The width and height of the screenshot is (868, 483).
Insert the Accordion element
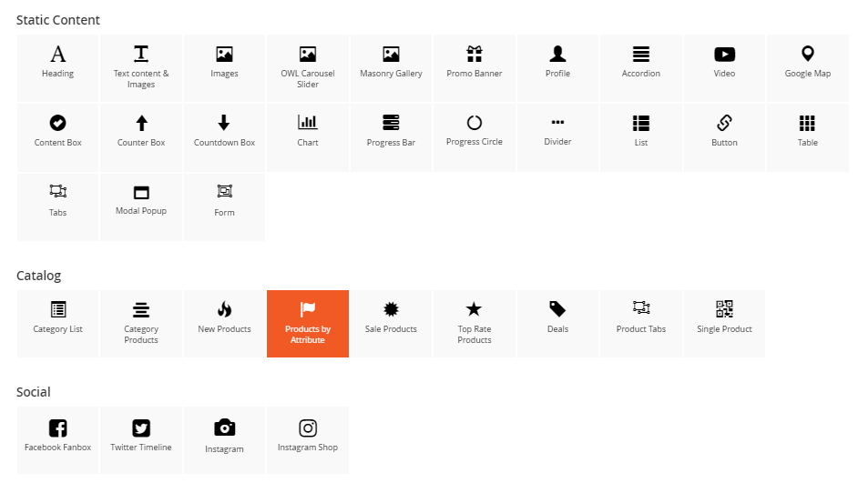pyautogui.click(x=640, y=62)
